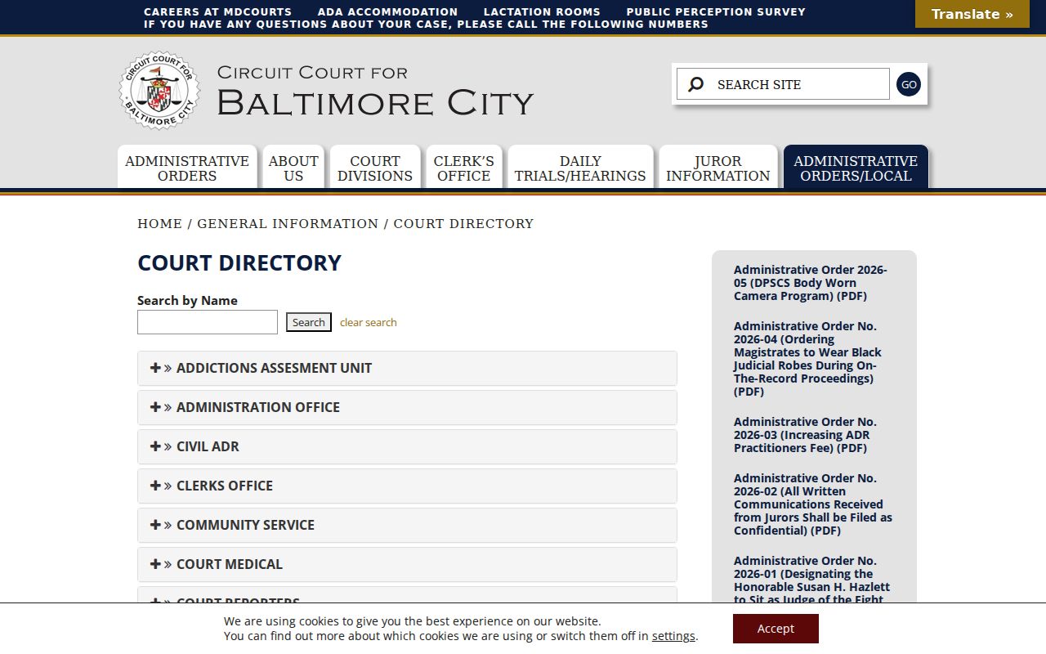Expand plus icon for Court Medical
This screenshot has width=1046, height=654.
(155, 564)
